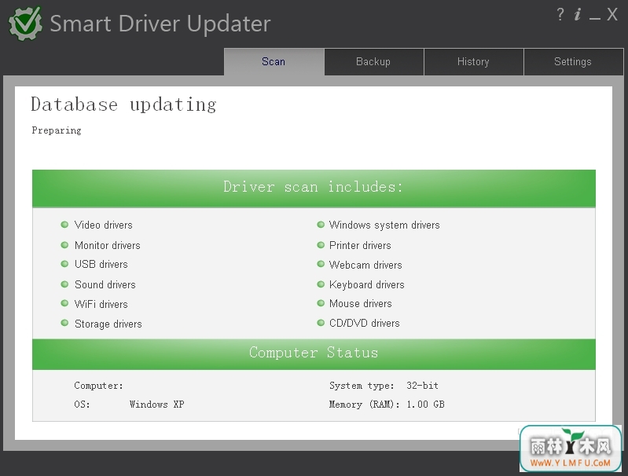
Task: Select the "CD/DVD drivers" text
Action: 365,323
